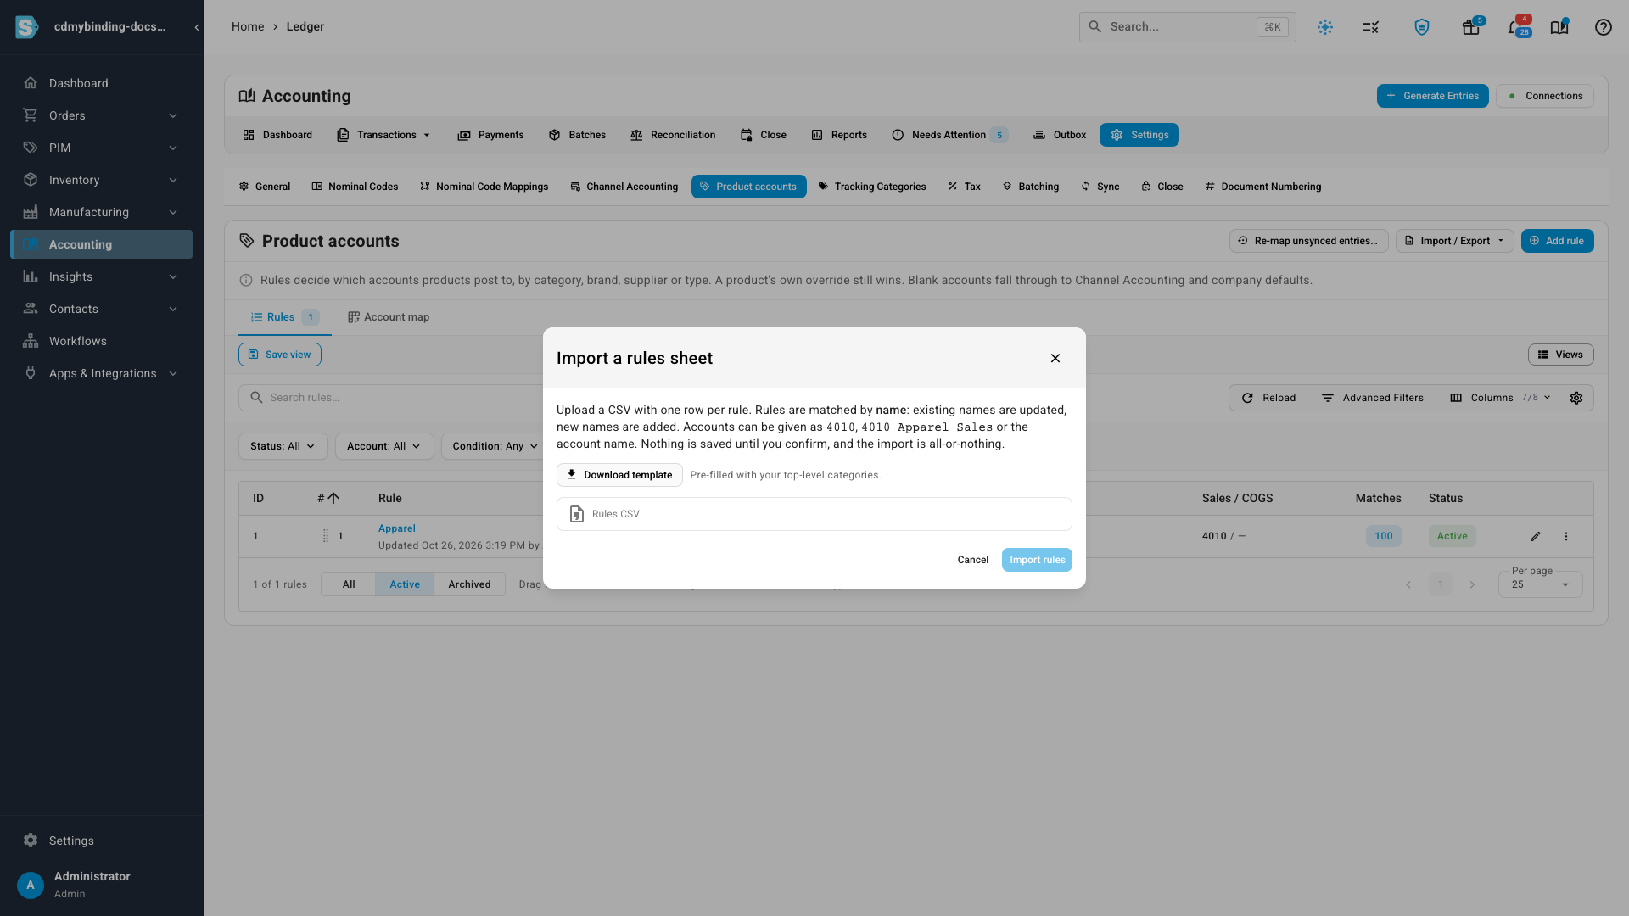Open the gift icon with badge 5
1629x916 pixels.
pos(1471,27)
